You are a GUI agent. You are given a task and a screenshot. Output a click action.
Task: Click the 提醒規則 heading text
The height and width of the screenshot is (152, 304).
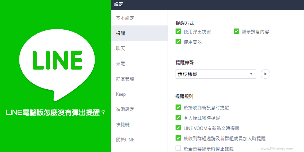point(184,96)
